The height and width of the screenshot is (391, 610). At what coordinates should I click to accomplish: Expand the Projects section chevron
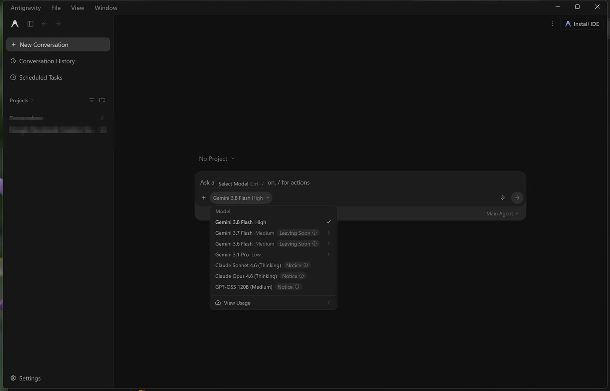pos(32,100)
